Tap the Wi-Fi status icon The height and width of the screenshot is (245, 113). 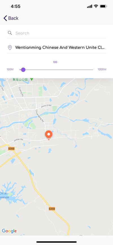tap(96, 7)
